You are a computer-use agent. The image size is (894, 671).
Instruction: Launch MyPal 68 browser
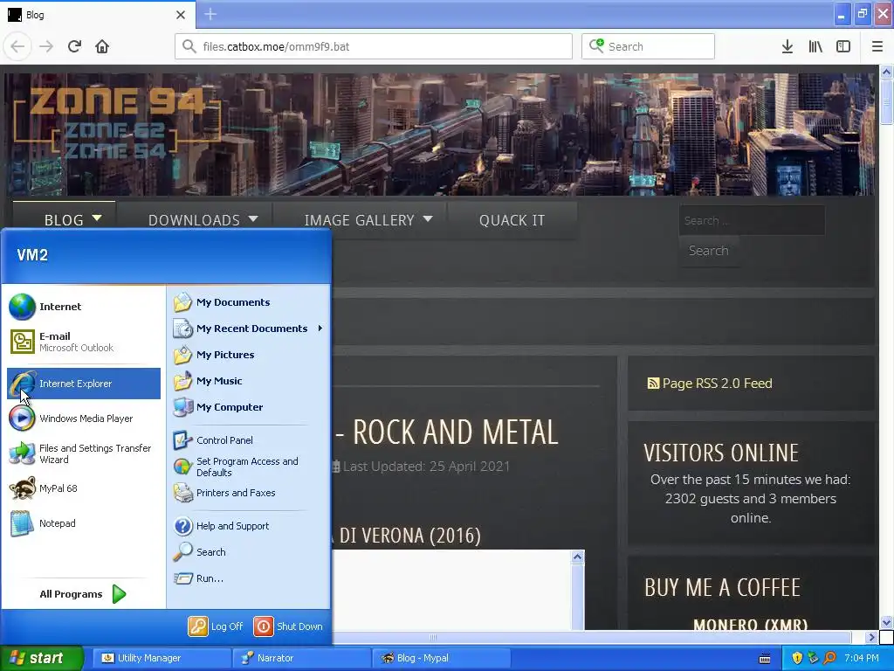(x=84, y=488)
